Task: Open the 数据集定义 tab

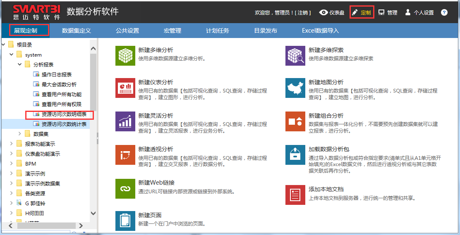Action: click(76, 31)
